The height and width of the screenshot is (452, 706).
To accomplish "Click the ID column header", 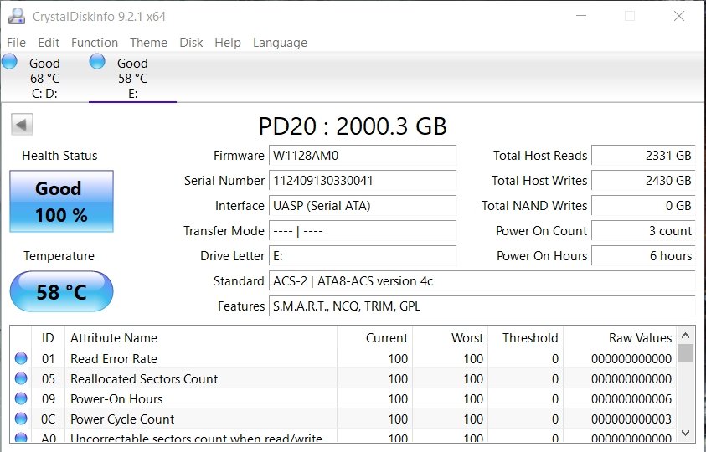I will point(49,337).
